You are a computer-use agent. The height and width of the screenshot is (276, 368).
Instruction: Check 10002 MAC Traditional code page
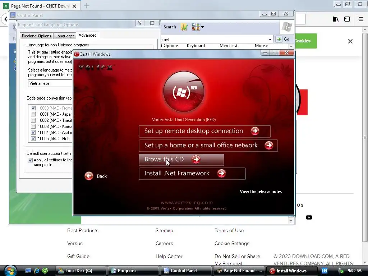coord(33,120)
